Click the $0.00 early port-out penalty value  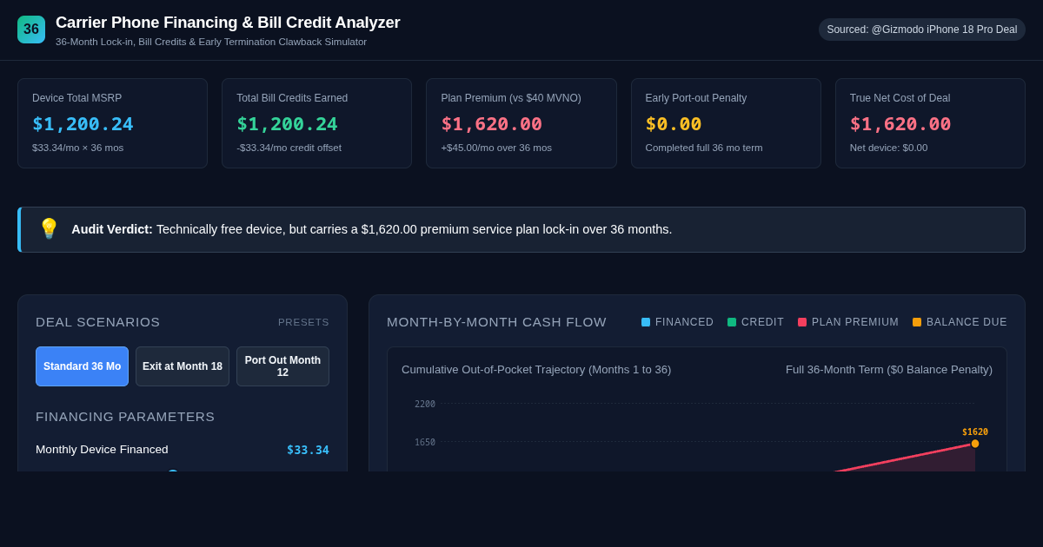coord(674,124)
